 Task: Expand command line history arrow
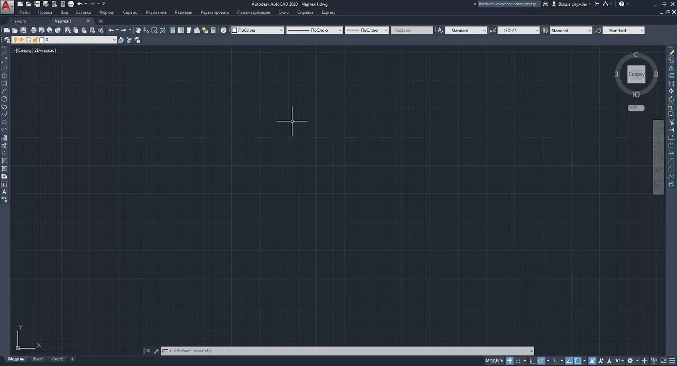(x=532, y=351)
